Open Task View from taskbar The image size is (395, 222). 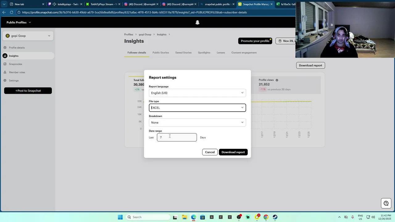175,217
